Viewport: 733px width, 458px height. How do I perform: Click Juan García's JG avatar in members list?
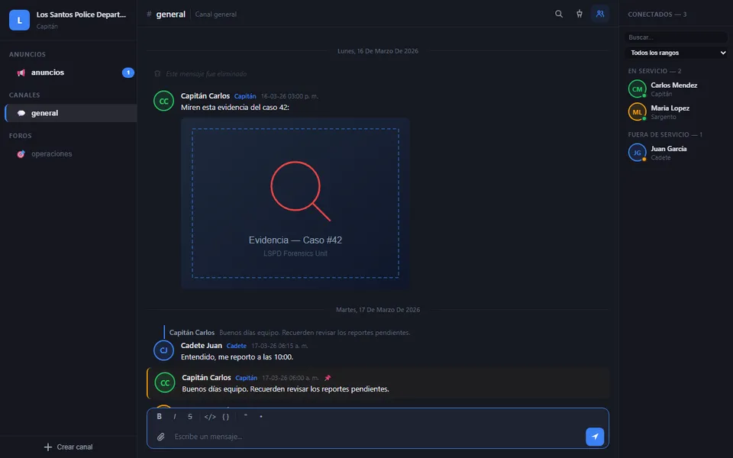point(637,153)
